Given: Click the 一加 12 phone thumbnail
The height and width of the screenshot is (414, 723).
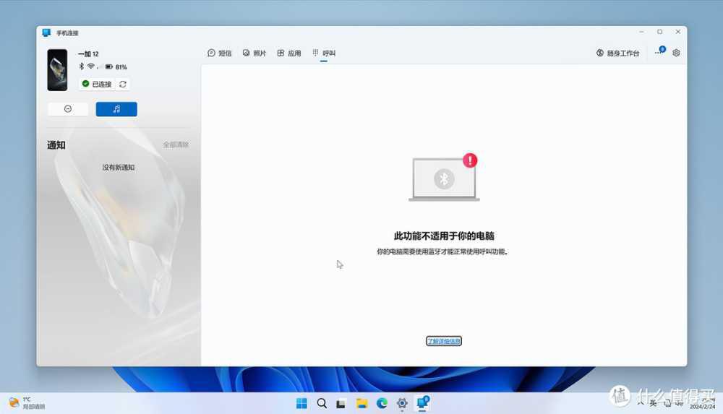Looking at the screenshot, I should (57, 70).
